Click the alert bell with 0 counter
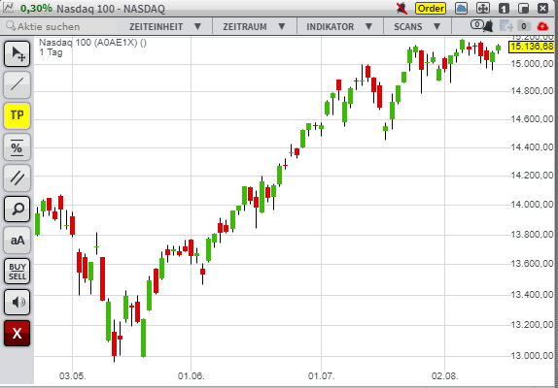 (x=482, y=25)
